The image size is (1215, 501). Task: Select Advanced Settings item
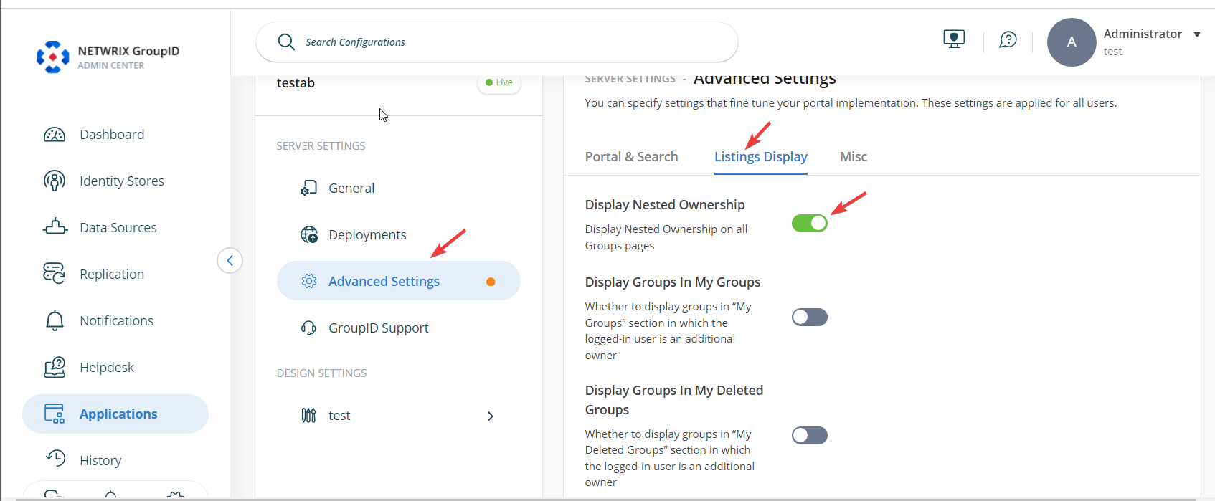click(x=398, y=281)
